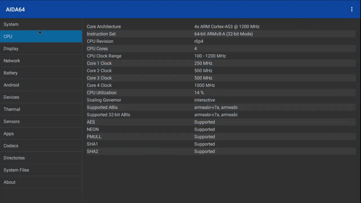The width and height of the screenshot is (361, 203).
Task: Select the CPU section
Action: pyautogui.click(x=41, y=36)
